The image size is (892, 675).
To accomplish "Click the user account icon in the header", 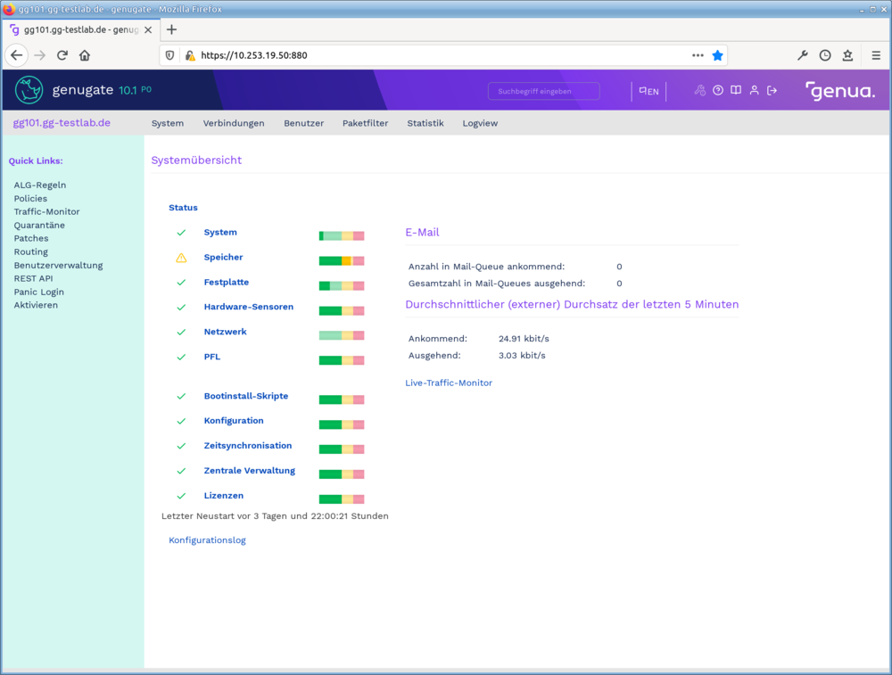I will pos(755,90).
